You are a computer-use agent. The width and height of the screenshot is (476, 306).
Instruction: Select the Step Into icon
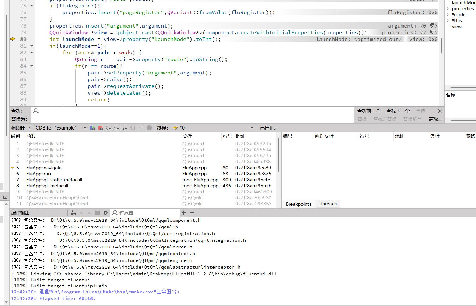click(x=117, y=128)
